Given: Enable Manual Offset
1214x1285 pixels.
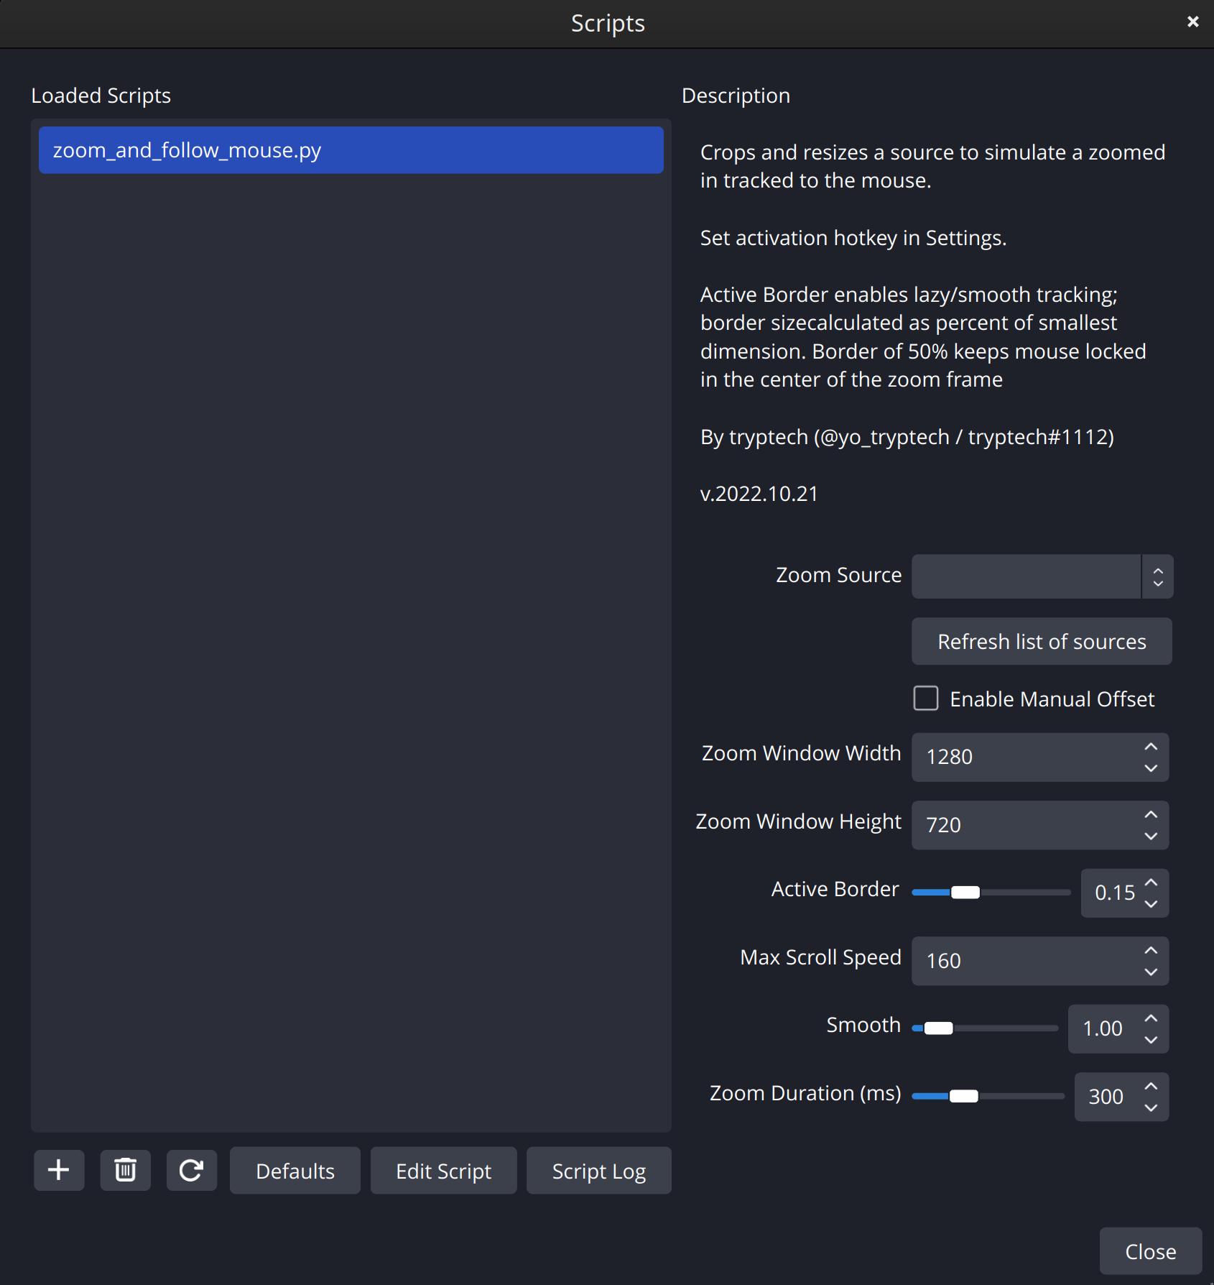Looking at the screenshot, I should pos(926,698).
